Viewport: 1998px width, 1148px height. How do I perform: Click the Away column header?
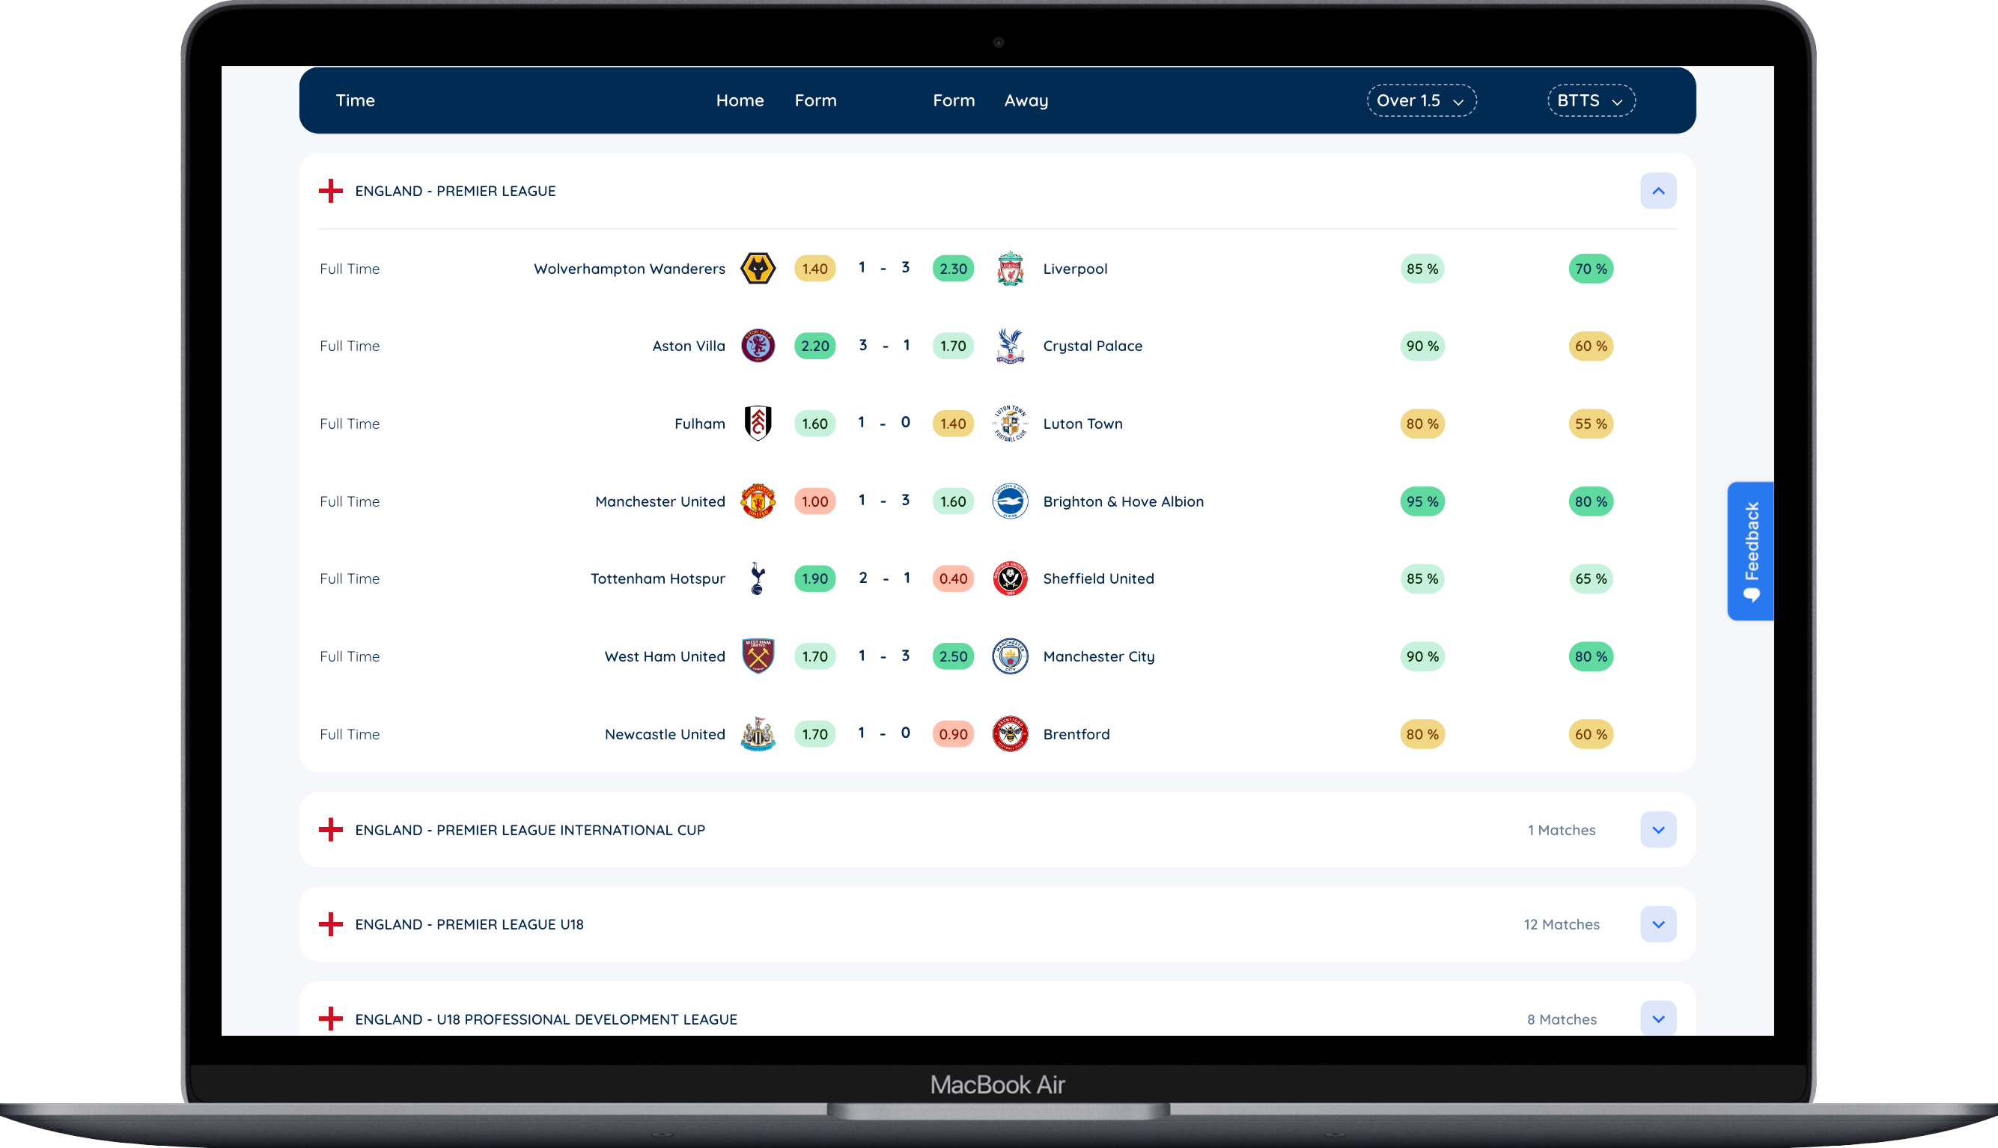pyautogui.click(x=1026, y=101)
